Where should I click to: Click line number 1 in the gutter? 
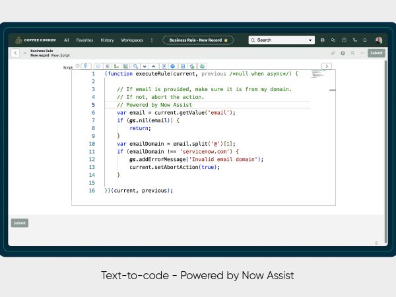(x=93, y=74)
